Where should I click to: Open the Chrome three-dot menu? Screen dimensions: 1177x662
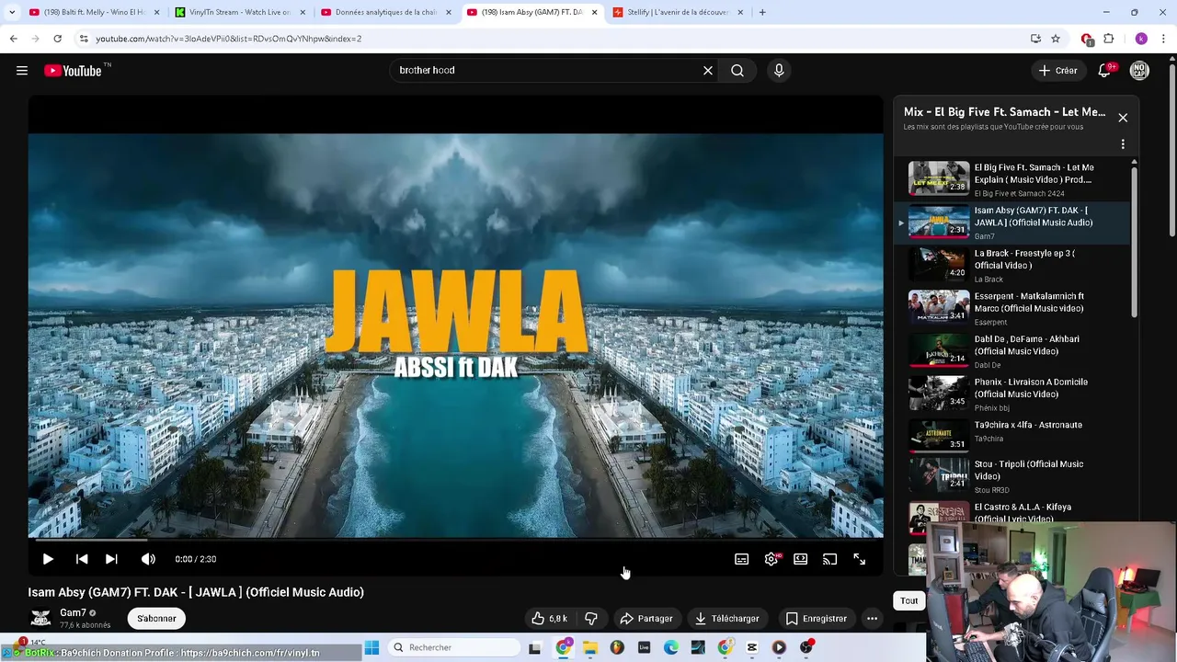click(1164, 39)
